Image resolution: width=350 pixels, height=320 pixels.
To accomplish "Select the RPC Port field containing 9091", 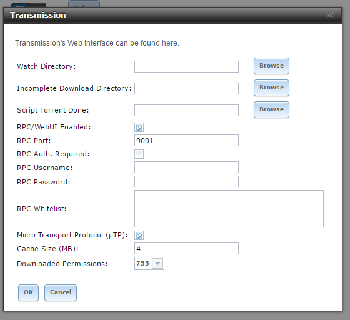I will pos(186,141).
